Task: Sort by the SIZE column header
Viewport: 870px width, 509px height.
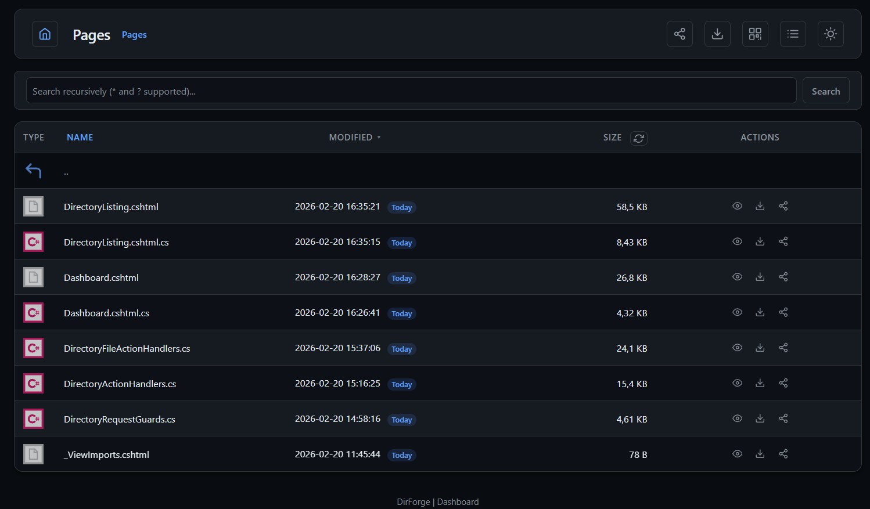Action: (x=612, y=138)
